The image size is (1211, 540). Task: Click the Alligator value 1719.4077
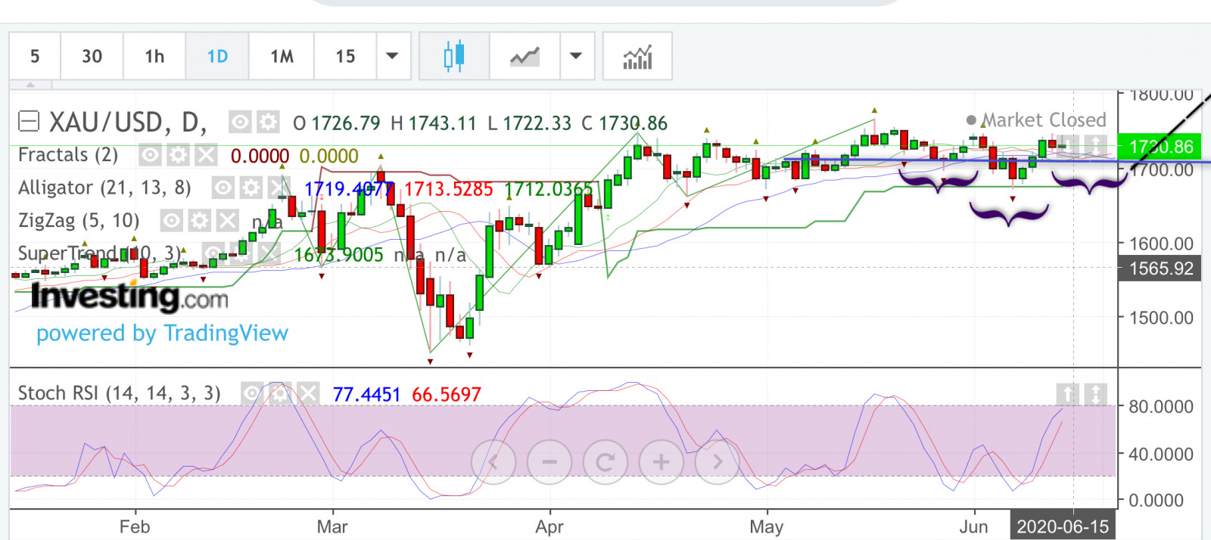point(349,188)
